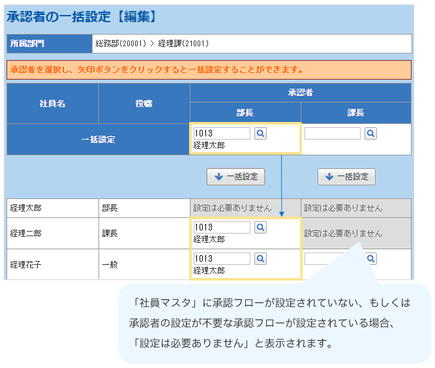
Task: Select 部長 approver input in 経理二郎 row
Action: click(x=222, y=227)
